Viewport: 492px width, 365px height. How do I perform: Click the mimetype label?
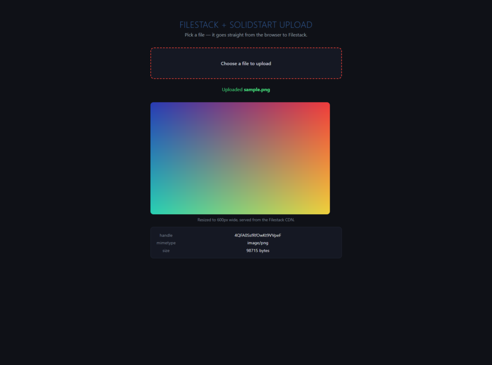[x=166, y=243]
